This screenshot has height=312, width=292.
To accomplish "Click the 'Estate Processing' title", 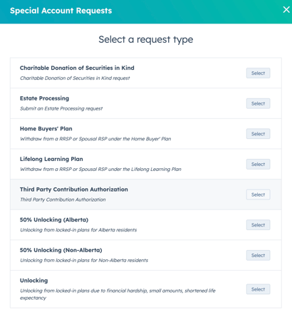I will 44,98.
